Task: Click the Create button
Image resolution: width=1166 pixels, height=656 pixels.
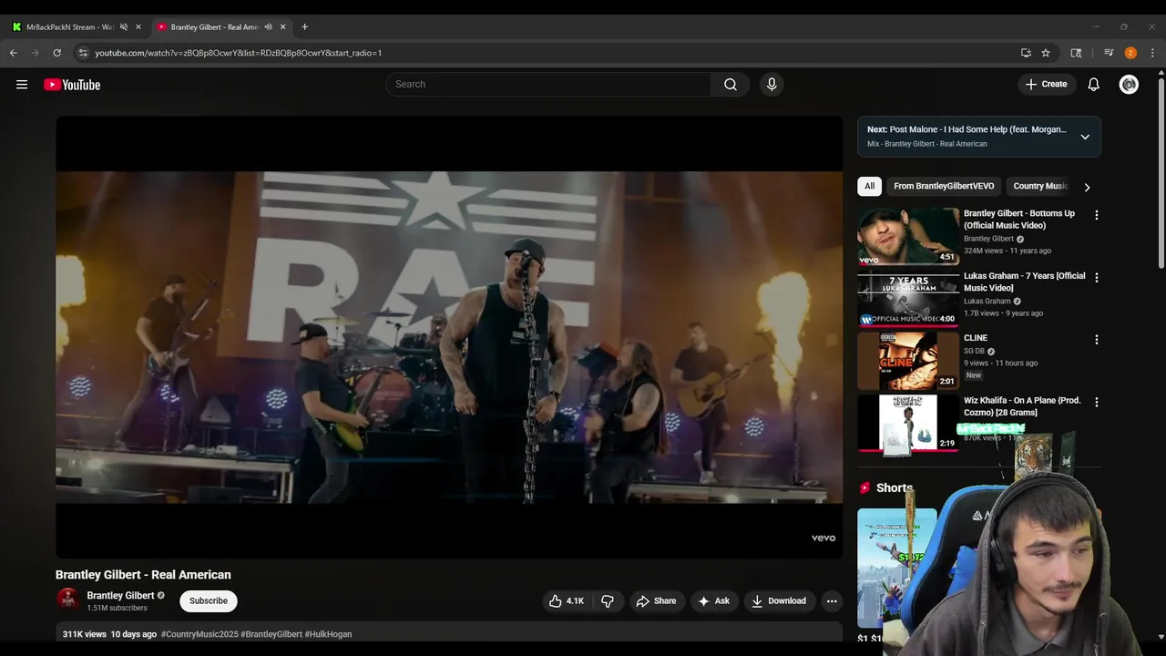Action: click(x=1046, y=84)
